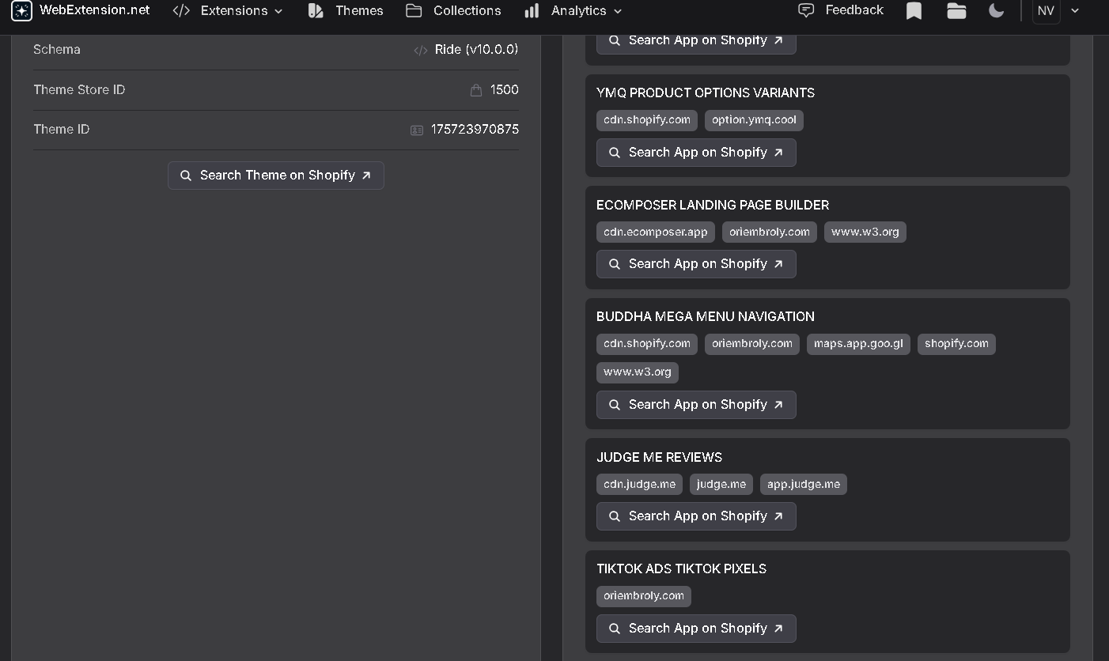Image resolution: width=1109 pixels, height=661 pixels.
Task: Click the Feedback speech bubble icon
Action: coord(806,10)
